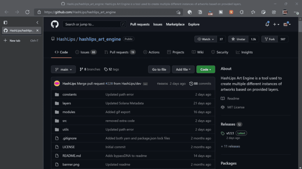Open banner.png file
The height and width of the screenshot is (169, 302).
point(71,164)
